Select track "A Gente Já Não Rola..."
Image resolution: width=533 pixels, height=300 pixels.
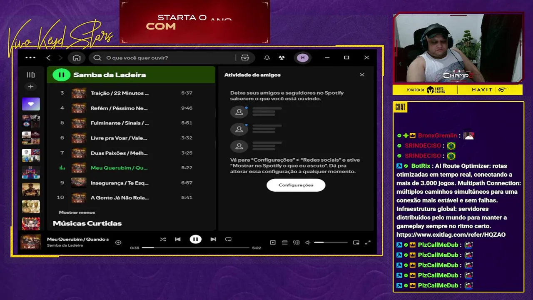click(131, 198)
